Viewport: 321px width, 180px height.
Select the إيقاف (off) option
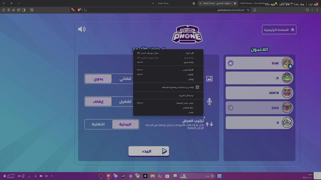[98, 101]
